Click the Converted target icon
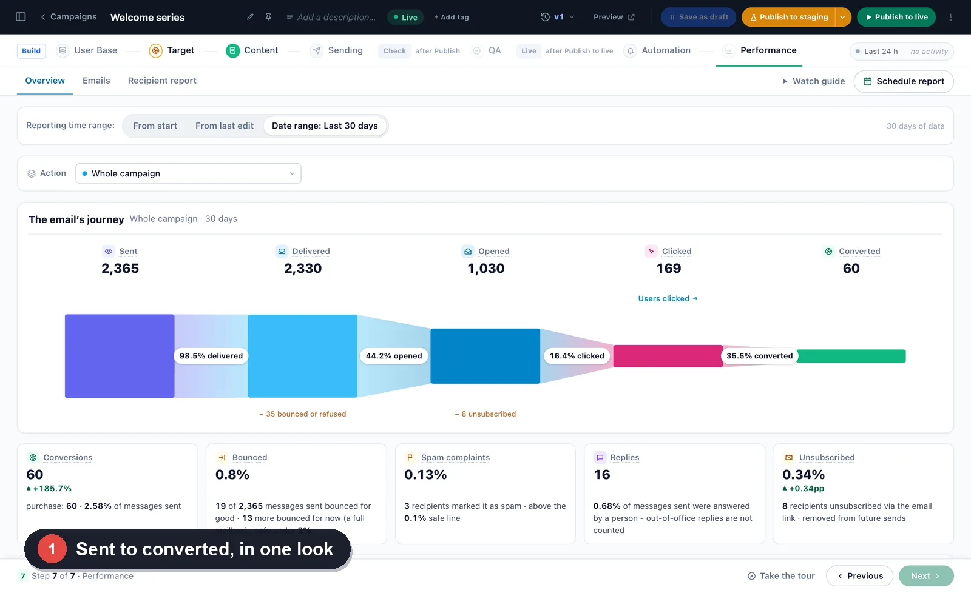 coord(828,251)
